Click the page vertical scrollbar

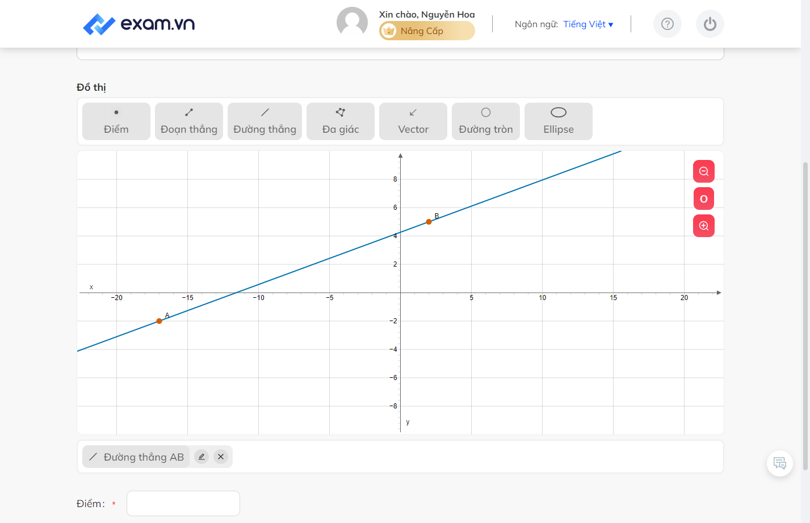tap(806, 315)
